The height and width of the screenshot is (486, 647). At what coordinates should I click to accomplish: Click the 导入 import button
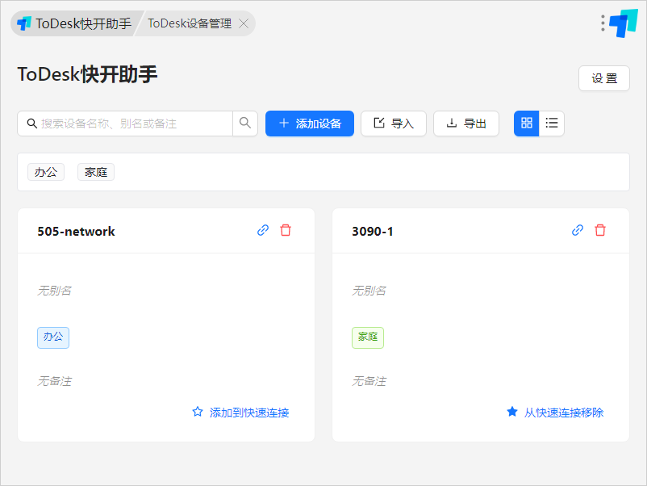[x=394, y=123]
